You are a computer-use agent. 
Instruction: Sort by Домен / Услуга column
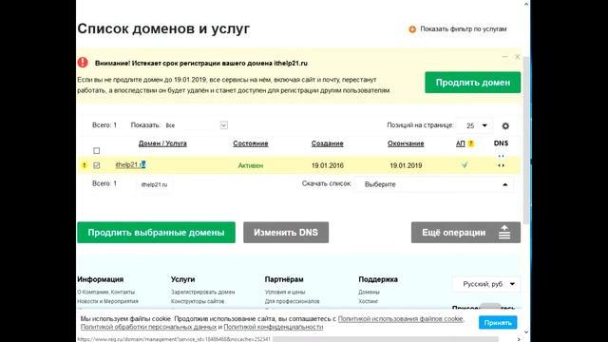162,143
